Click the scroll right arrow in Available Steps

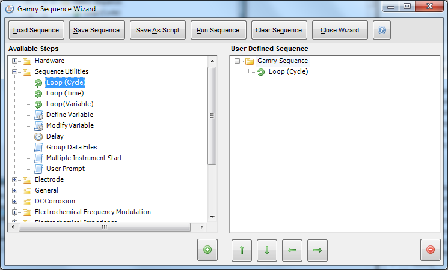coord(201,227)
